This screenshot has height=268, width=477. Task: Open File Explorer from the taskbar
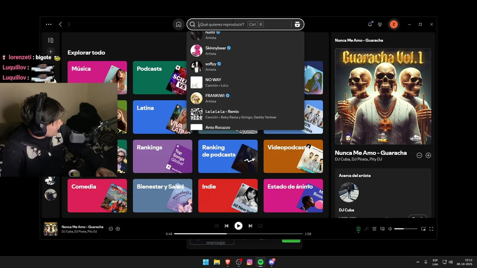[x=217, y=262]
